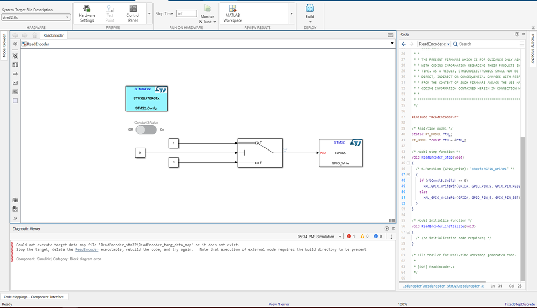
Task: Open Code panel options dropdown
Action: (517, 34)
